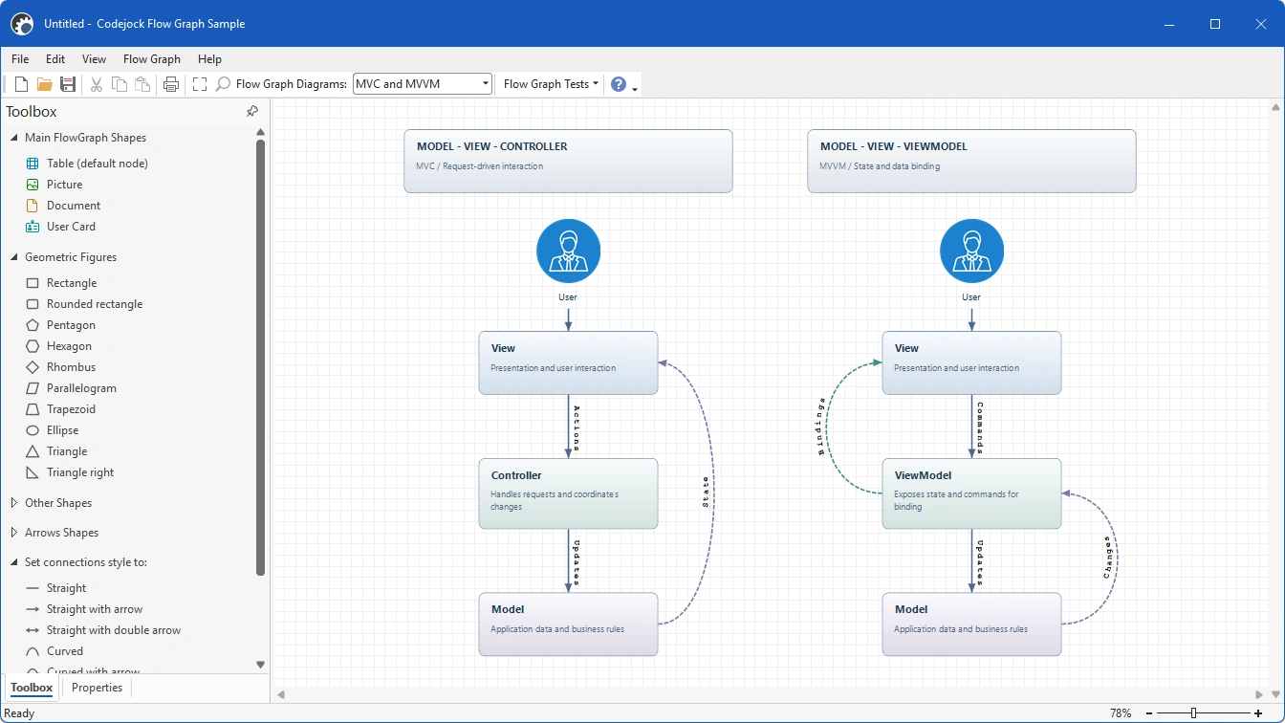
Task: Select the Hexagon geometric figure
Action: pos(69,346)
